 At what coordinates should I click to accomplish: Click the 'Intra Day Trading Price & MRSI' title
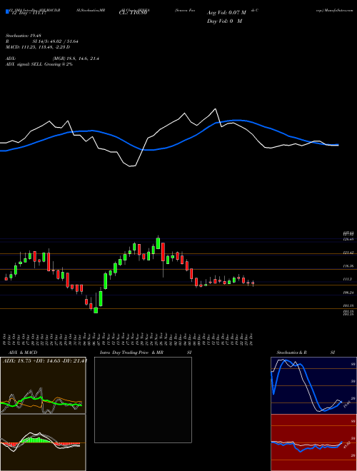click(x=146, y=353)
